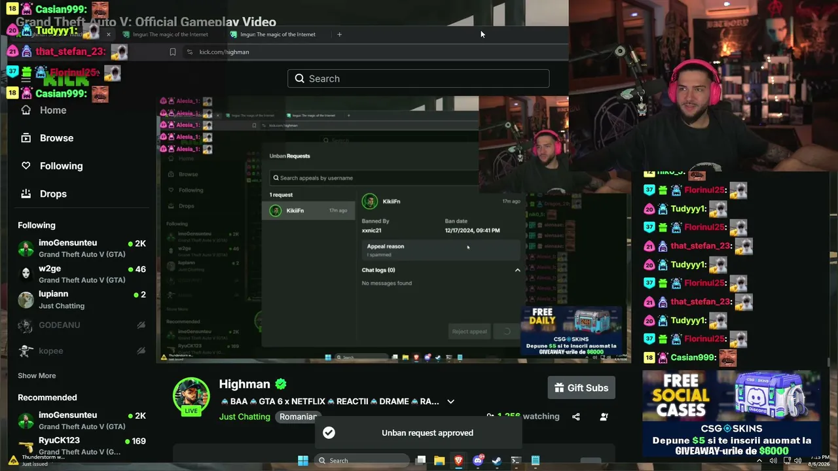Open the Just Chatting category link

point(244,417)
